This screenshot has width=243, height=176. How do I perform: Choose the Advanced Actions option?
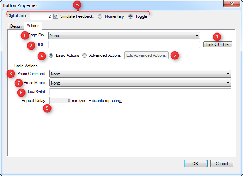[x=84, y=55]
